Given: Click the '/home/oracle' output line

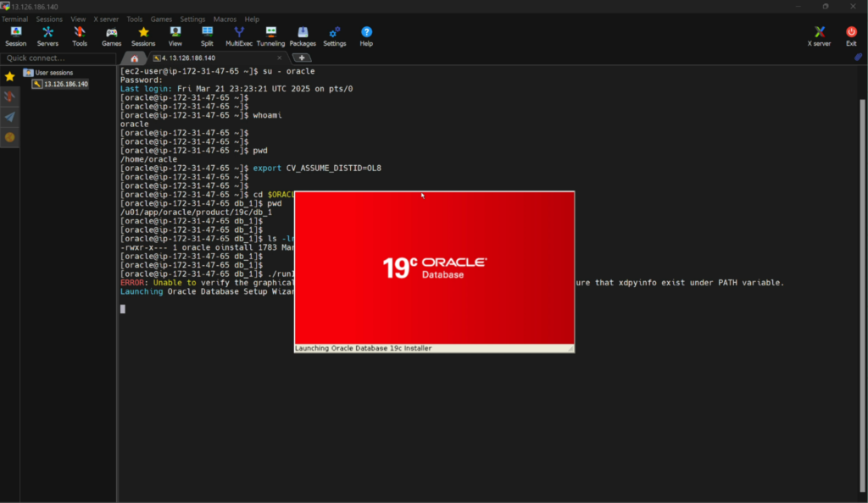Looking at the screenshot, I should click(x=149, y=159).
